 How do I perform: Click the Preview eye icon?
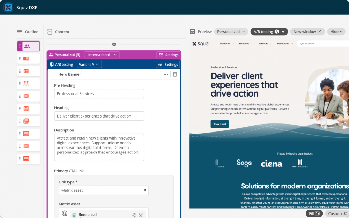(x=192, y=31)
